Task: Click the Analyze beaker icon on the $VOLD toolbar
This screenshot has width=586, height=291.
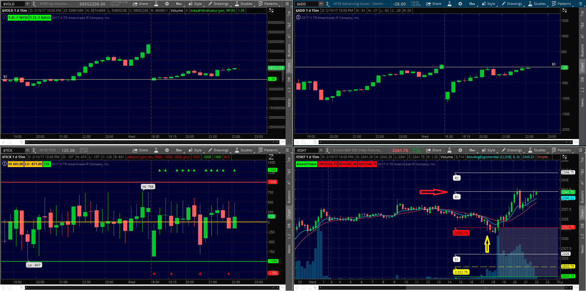Action: [156, 4]
